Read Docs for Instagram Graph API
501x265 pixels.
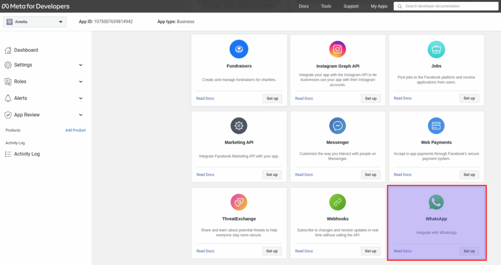(x=304, y=98)
